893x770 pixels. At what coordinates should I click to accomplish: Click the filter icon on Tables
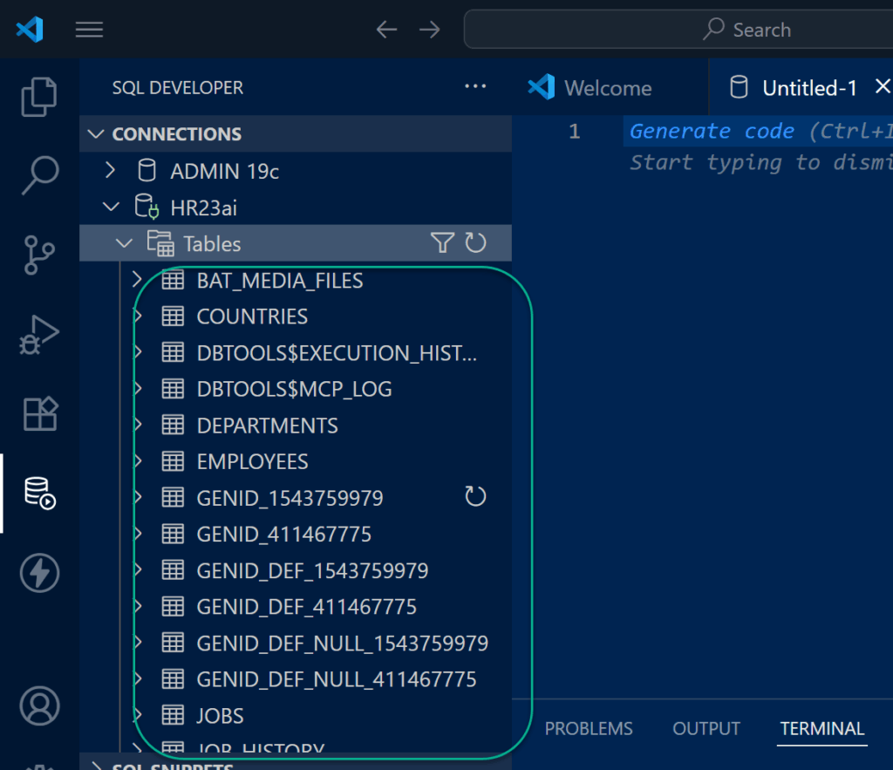(442, 243)
